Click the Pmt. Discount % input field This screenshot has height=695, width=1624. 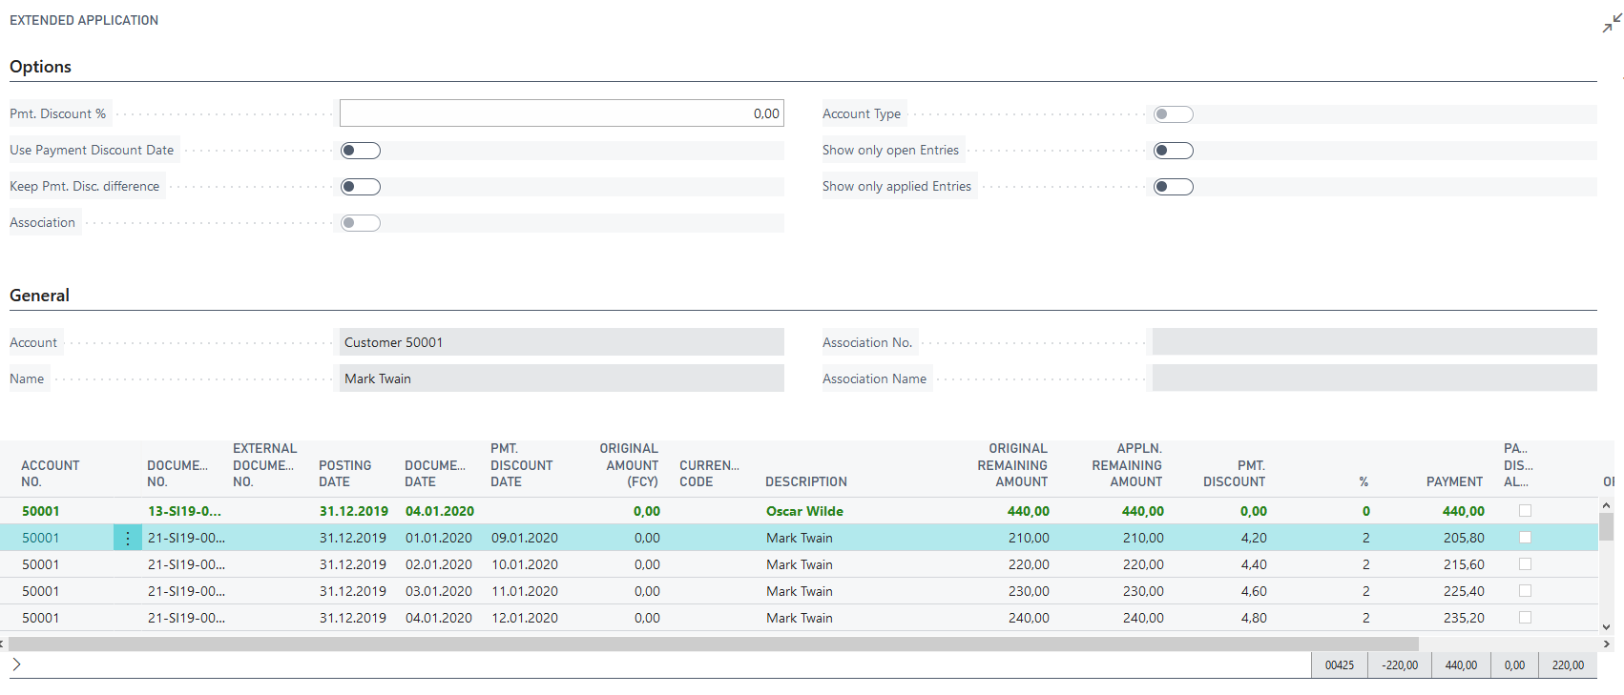561,113
